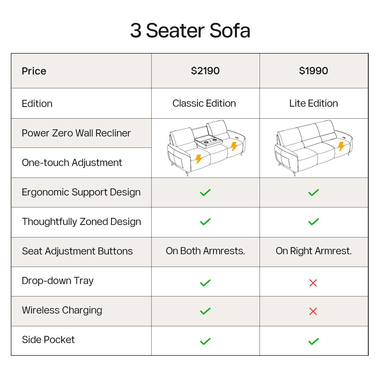Select the $1990 price cell

tap(313, 71)
